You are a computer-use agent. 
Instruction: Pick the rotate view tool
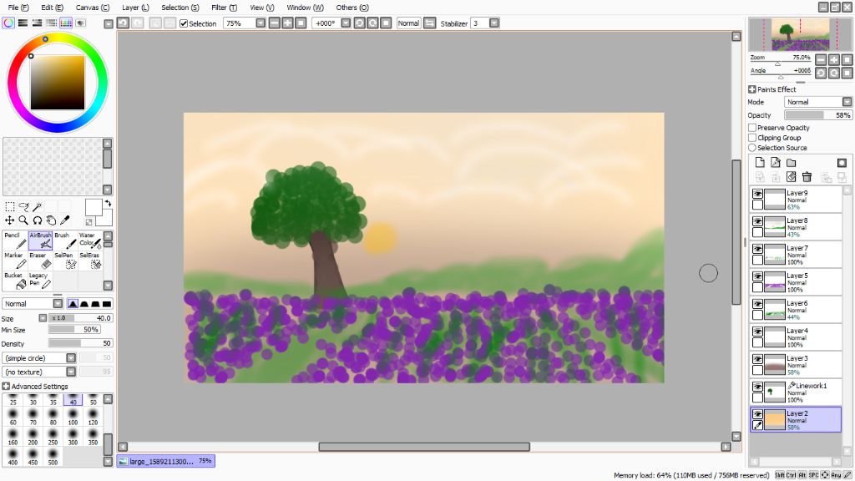point(37,220)
